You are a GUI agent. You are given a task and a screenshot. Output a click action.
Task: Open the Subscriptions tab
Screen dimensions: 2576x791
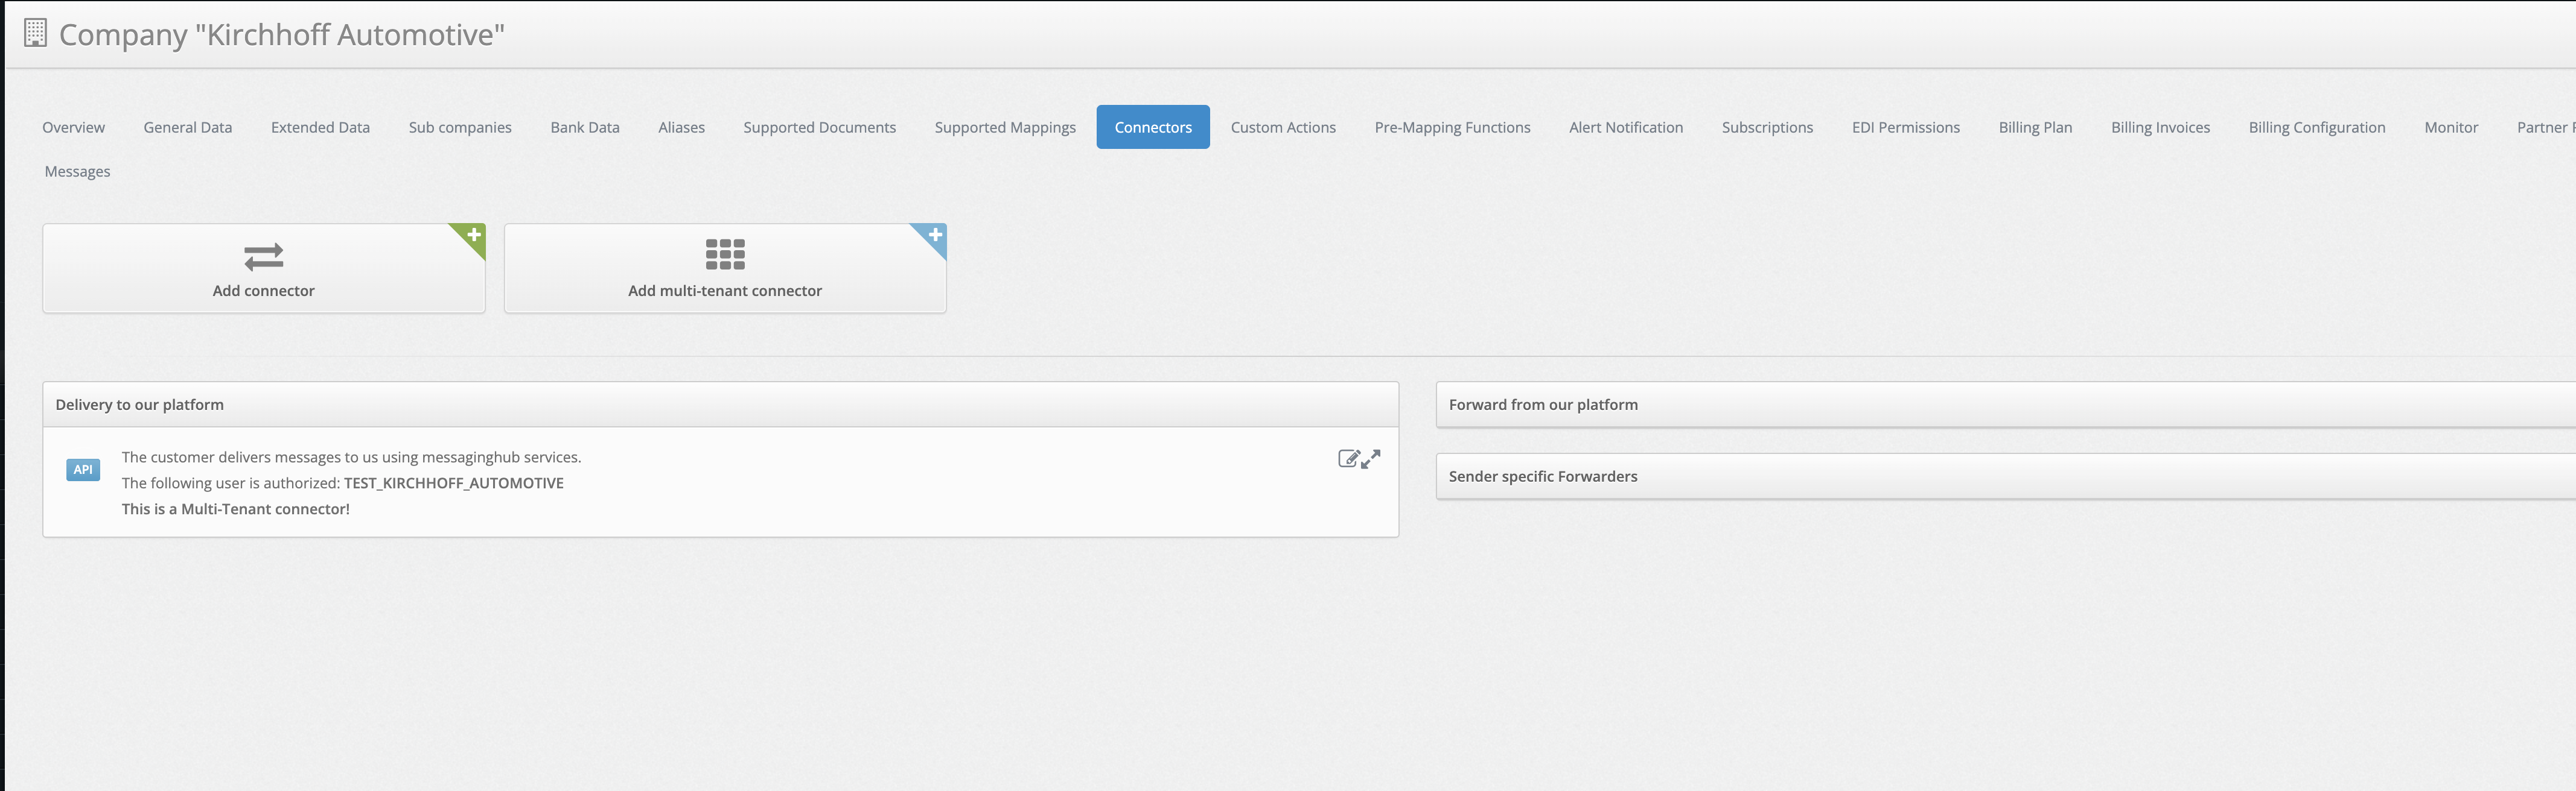click(1767, 127)
